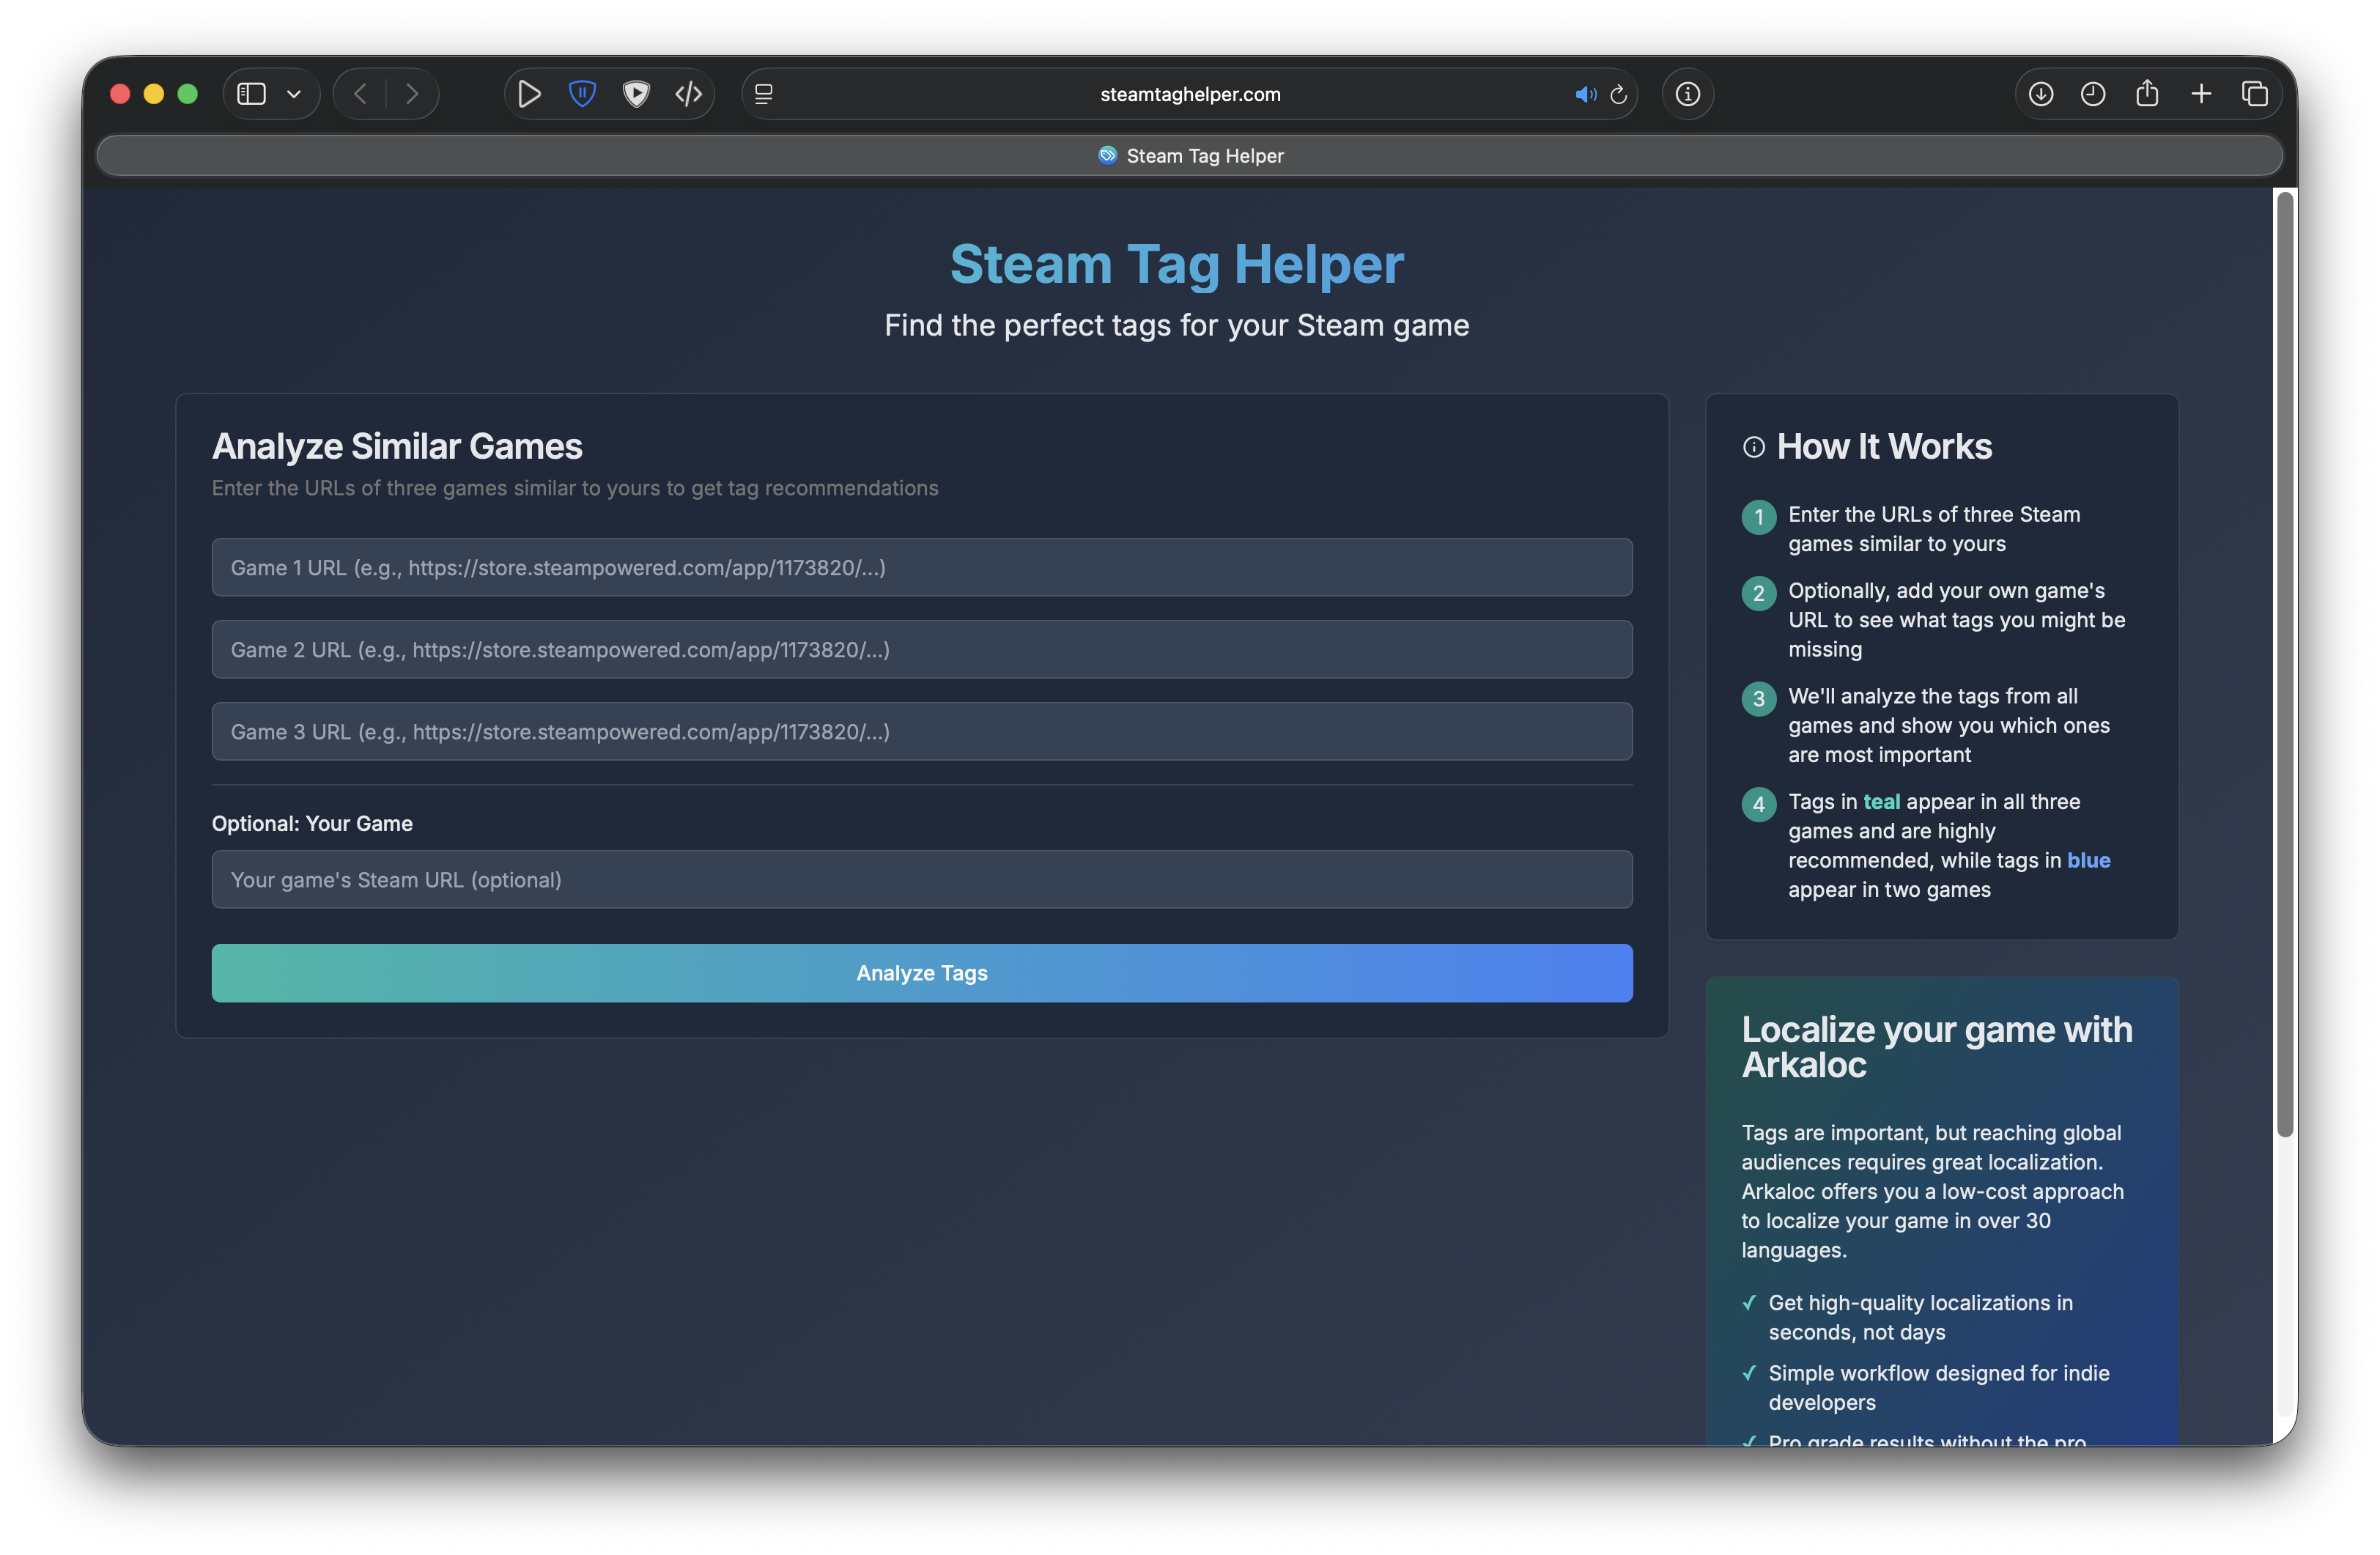Open the code brackets developer extension
The width and height of the screenshot is (2380, 1555).
coord(689,94)
